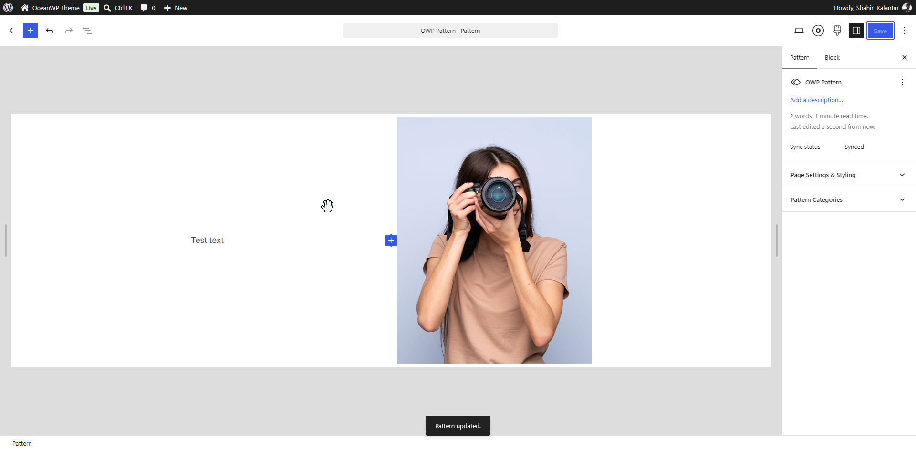This screenshot has height=451, width=916.
Task: Open the OWP Pattern title command bar
Action: click(x=450, y=31)
